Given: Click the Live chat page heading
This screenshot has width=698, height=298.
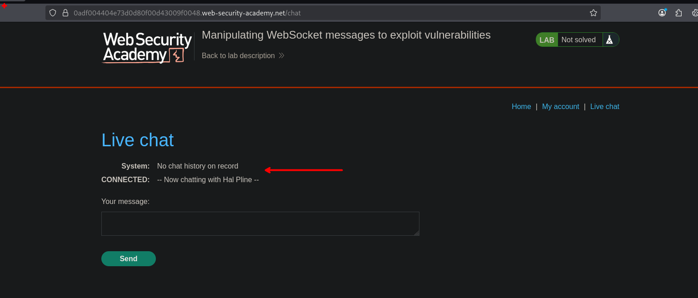Looking at the screenshot, I should pos(137,140).
